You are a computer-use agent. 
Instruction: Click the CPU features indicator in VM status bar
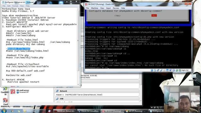(x=174, y=70)
